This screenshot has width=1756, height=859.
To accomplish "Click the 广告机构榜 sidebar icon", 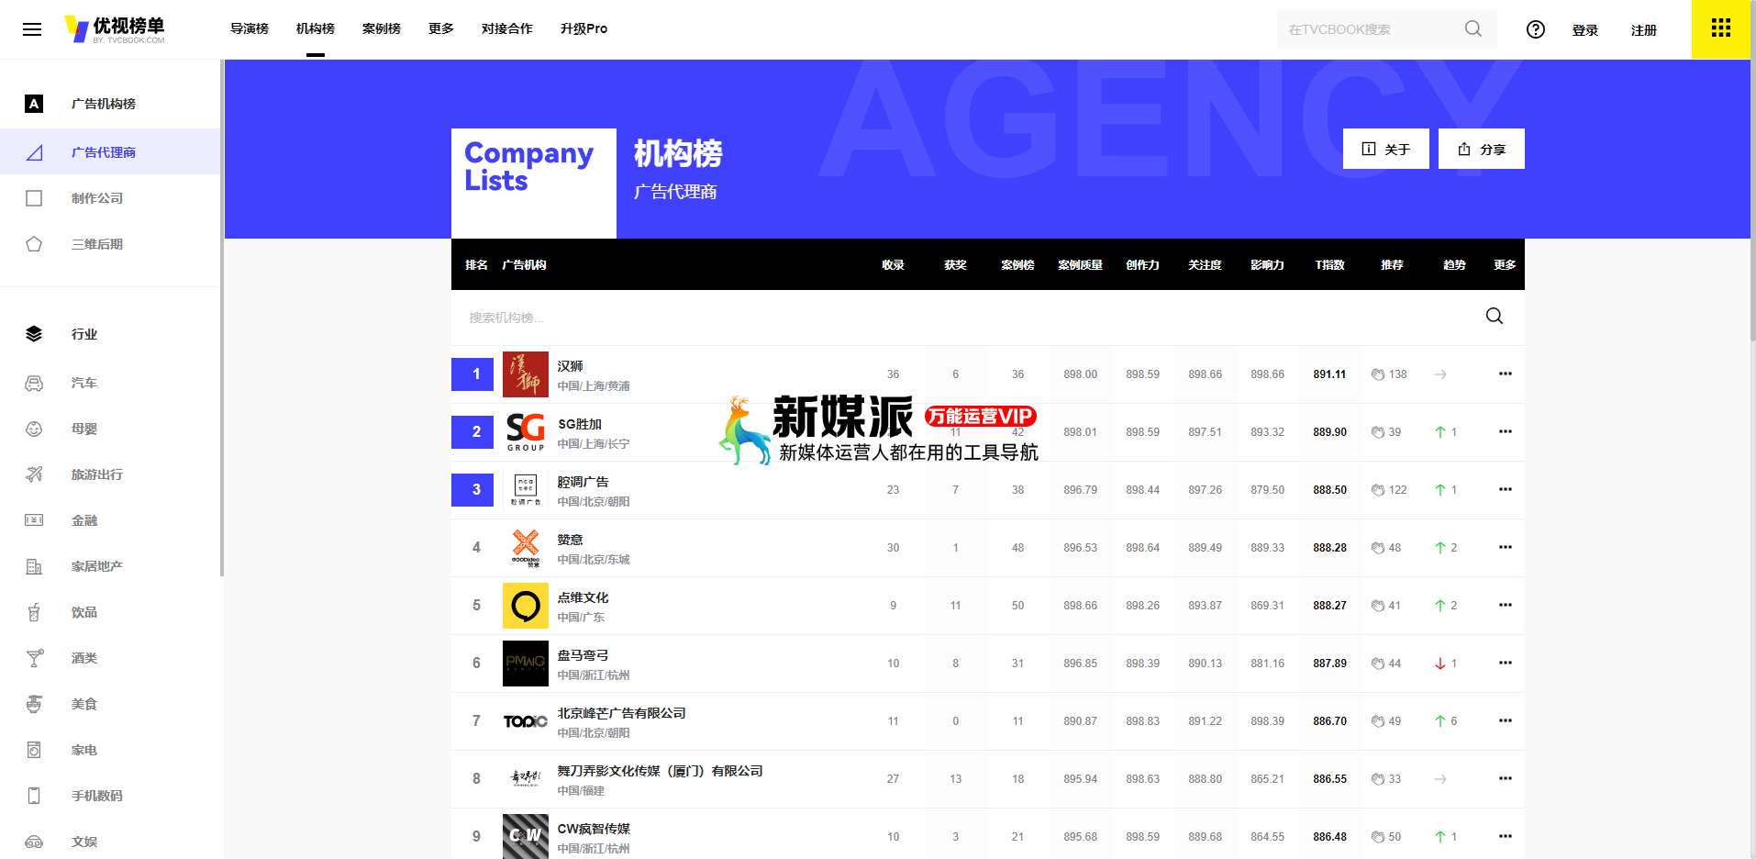I will point(34,104).
